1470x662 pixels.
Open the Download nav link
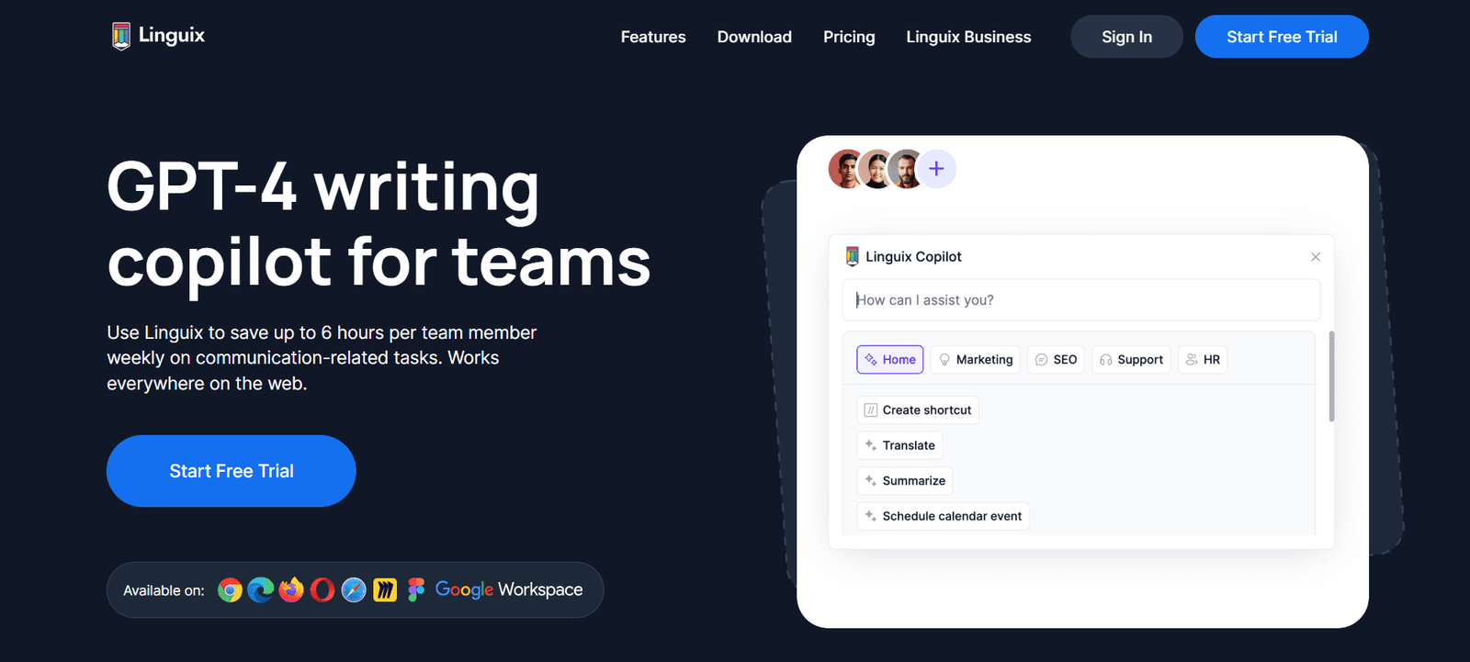point(754,37)
